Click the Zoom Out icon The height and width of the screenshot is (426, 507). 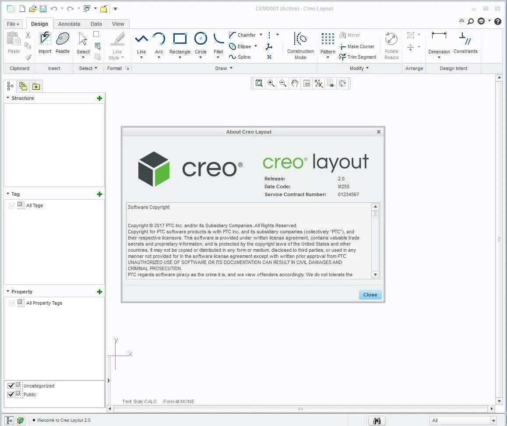[x=282, y=84]
